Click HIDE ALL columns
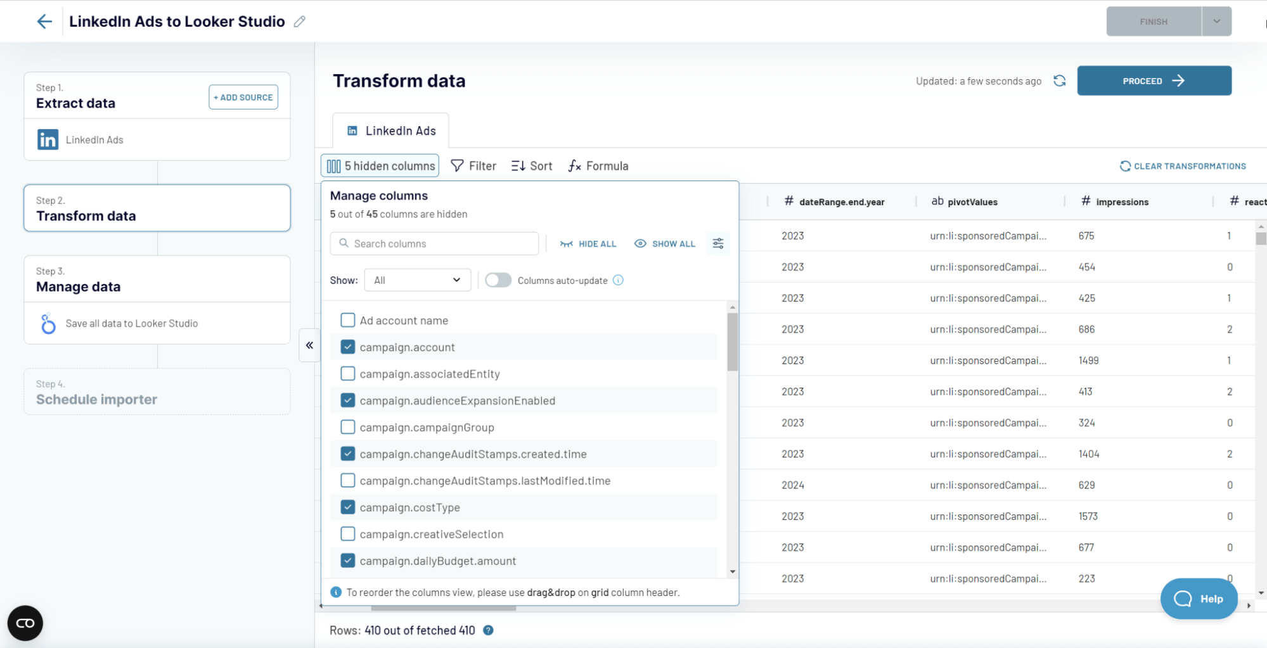 click(588, 244)
